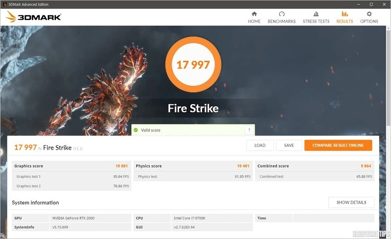Viewport: 391px width, 239px height.
Task: Minimize the 3DMark window
Action: (x=359, y=4)
